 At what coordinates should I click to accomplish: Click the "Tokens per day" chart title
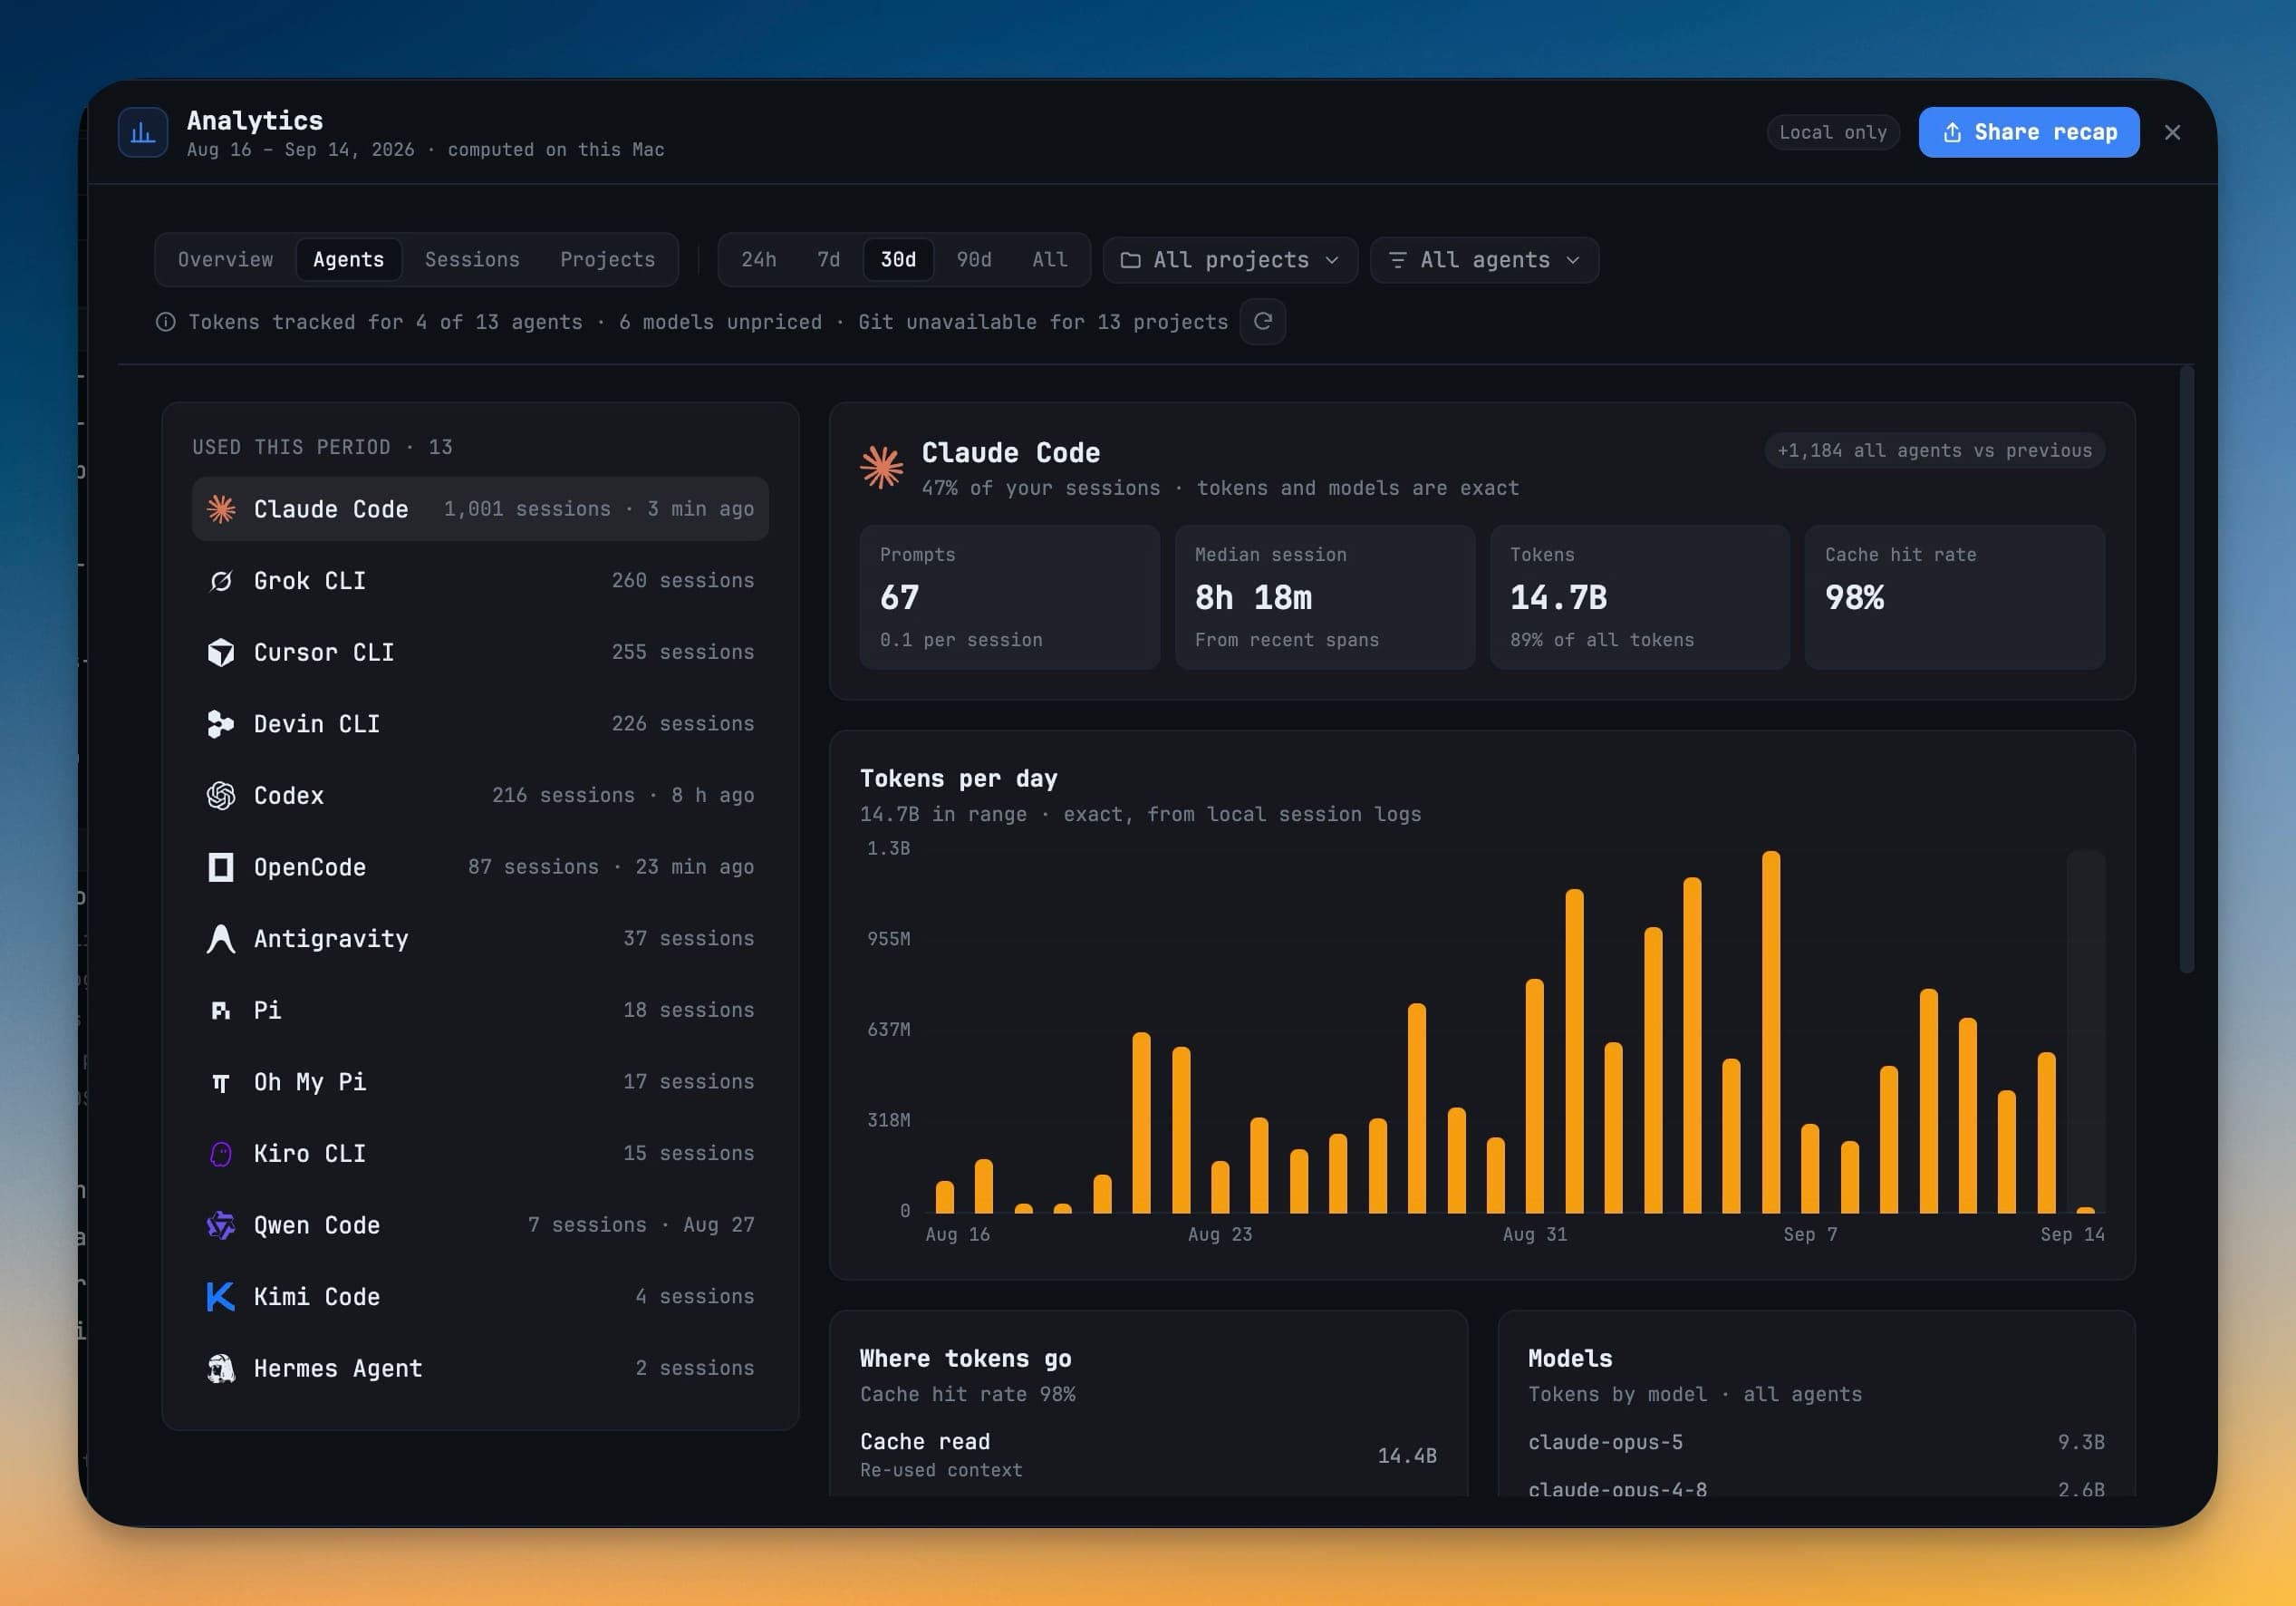959,779
